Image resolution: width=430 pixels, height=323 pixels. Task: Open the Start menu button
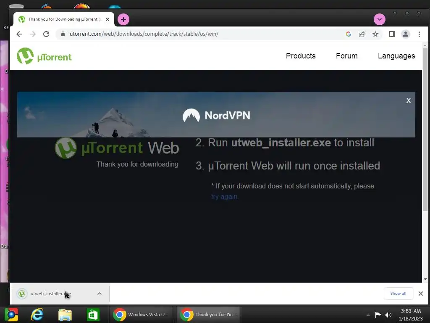coord(11,315)
